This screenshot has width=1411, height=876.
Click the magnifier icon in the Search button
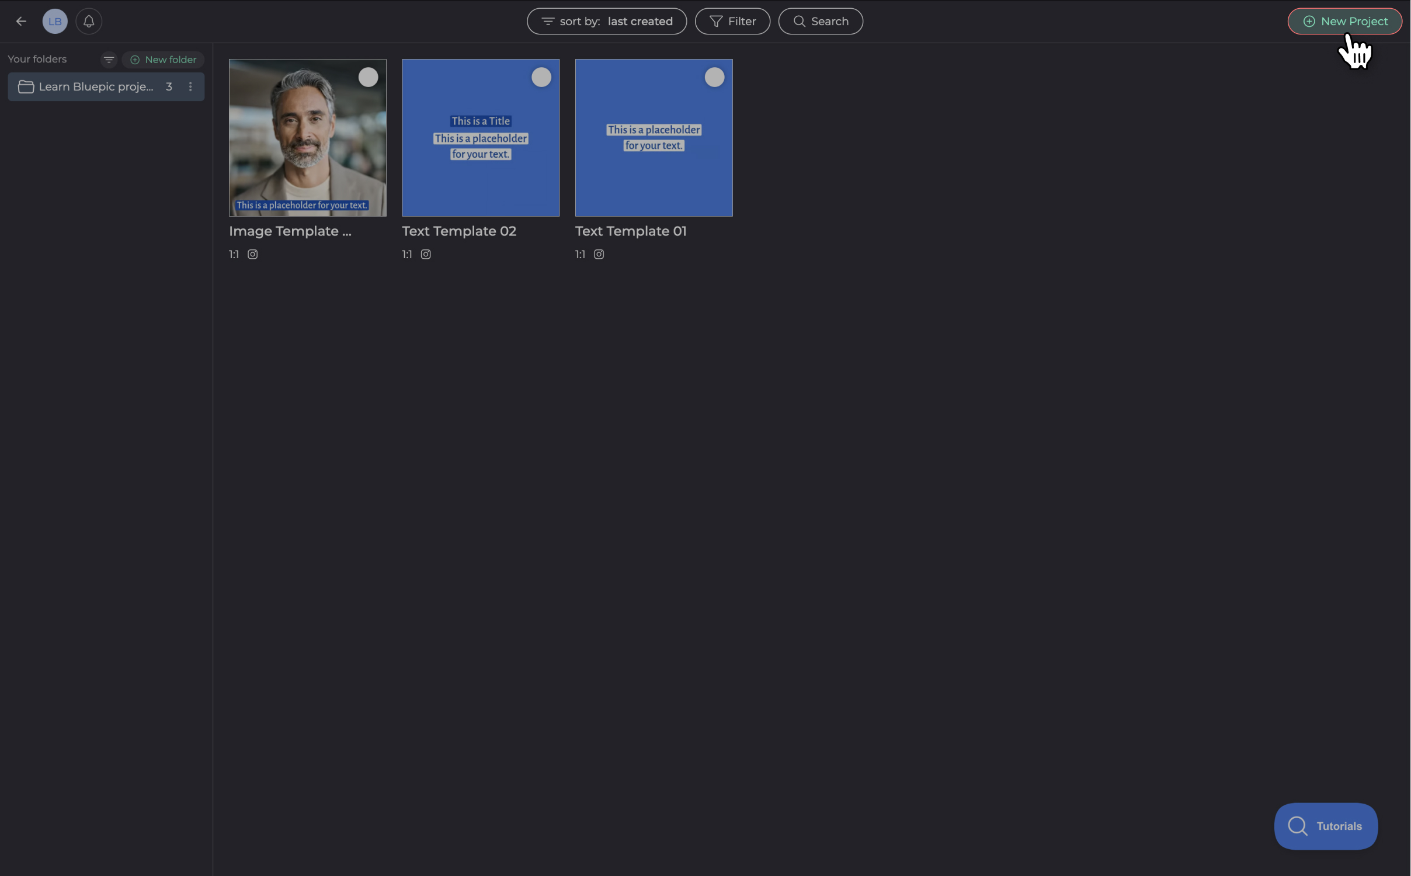pyautogui.click(x=800, y=22)
